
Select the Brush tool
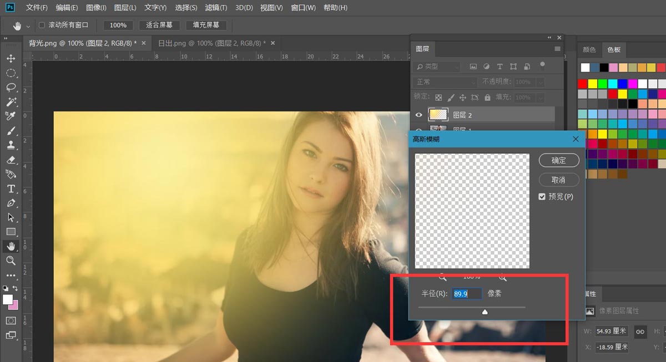pos(11,131)
